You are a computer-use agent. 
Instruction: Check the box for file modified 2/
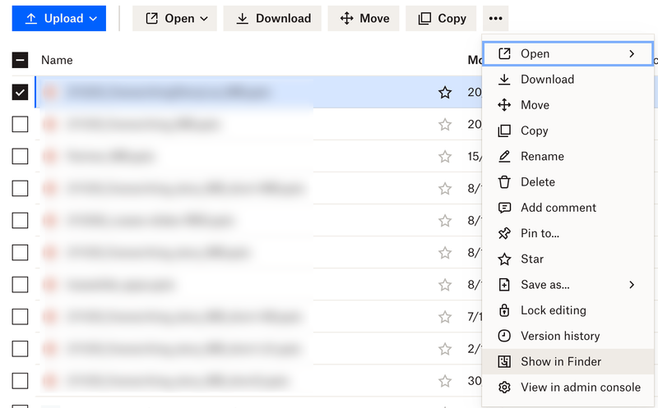20,349
